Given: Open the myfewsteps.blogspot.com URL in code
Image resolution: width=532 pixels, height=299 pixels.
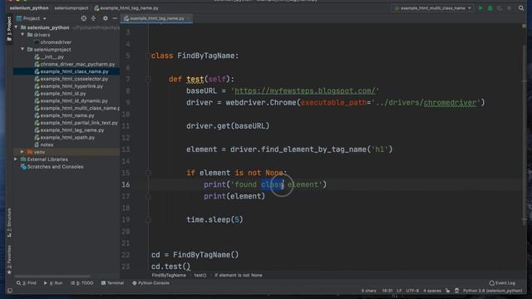Looking at the screenshot, I should pos(305,91).
